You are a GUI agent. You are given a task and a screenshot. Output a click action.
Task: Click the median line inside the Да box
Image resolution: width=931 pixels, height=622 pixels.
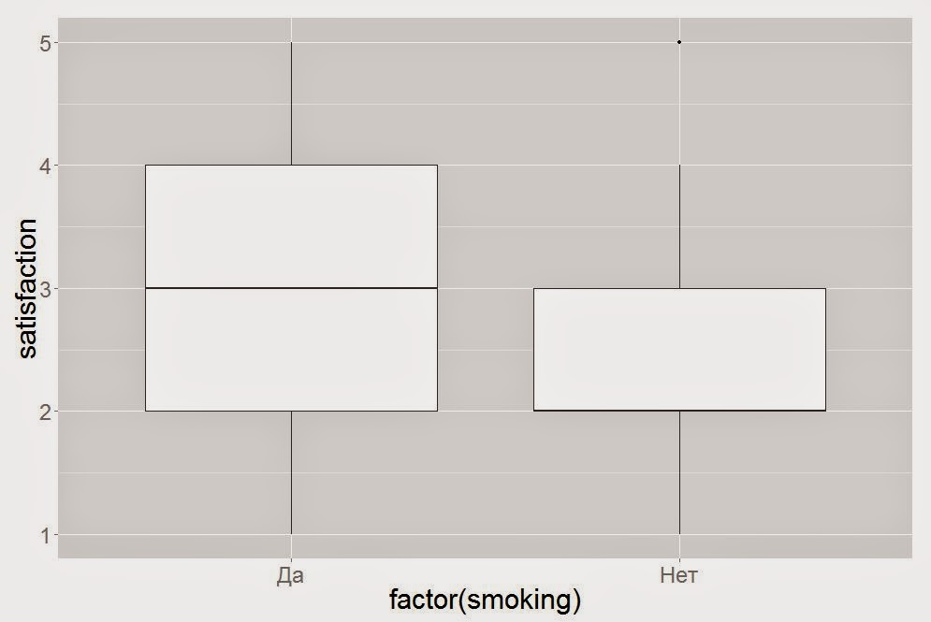pyautogui.click(x=291, y=288)
